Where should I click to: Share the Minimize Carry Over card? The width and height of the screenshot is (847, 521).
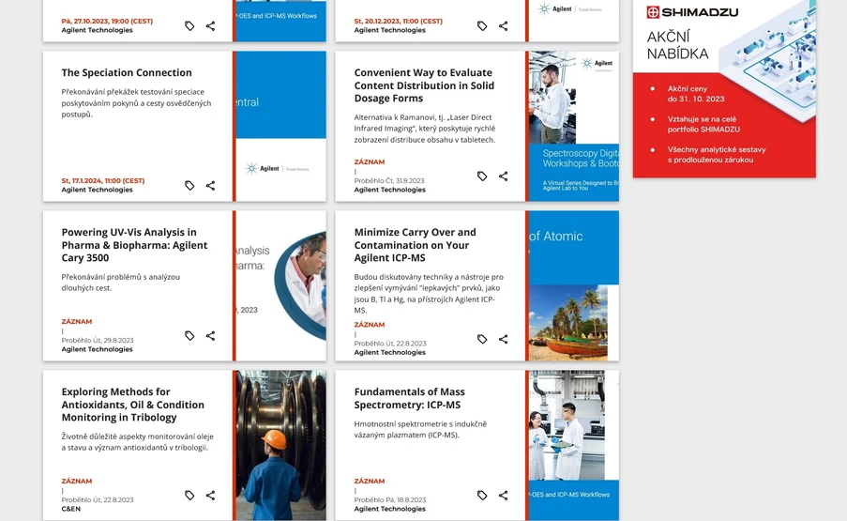click(504, 339)
